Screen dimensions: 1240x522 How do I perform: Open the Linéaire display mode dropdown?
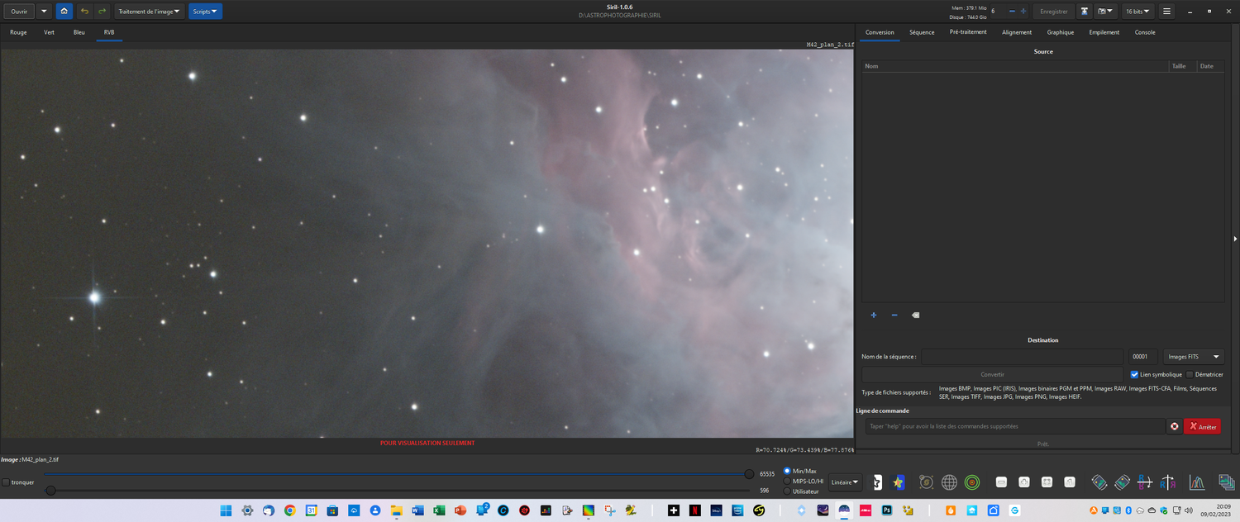point(843,482)
